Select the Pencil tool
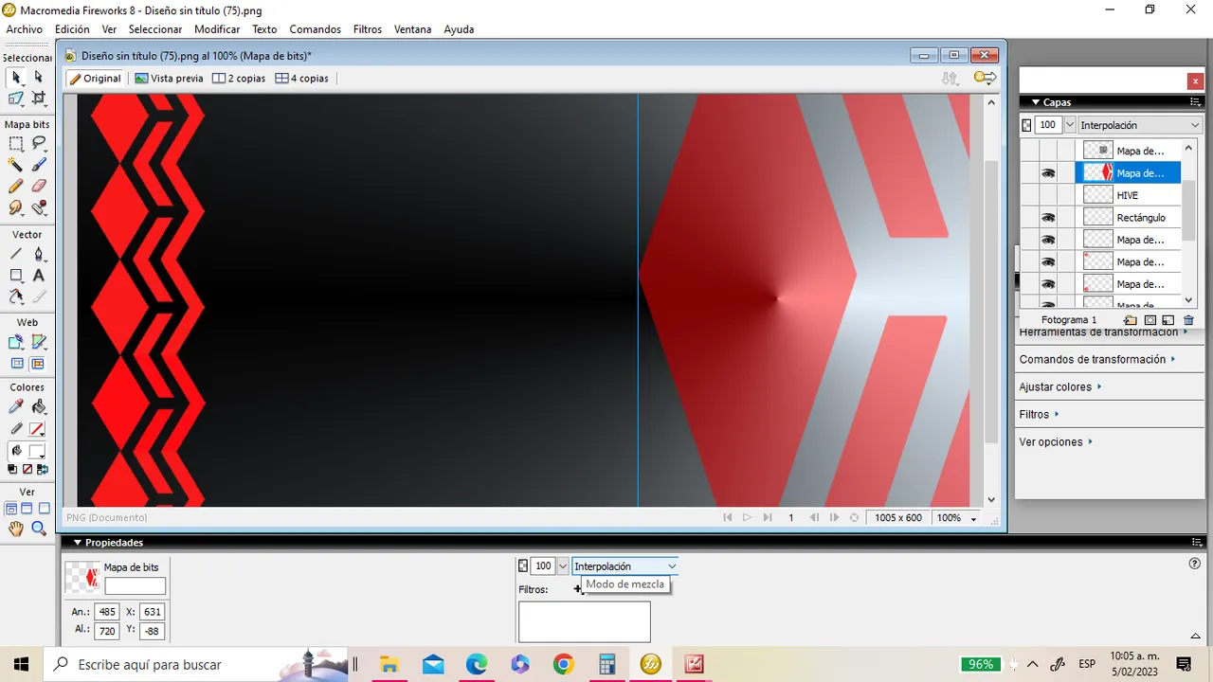 coord(16,186)
